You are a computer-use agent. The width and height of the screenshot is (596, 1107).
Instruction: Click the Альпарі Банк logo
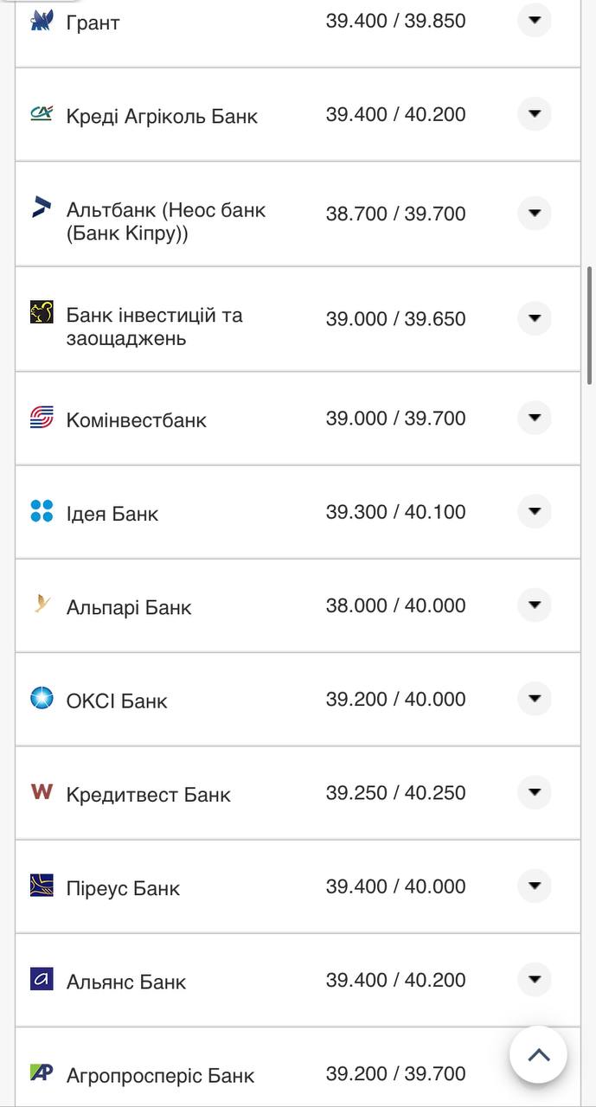click(41, 604)
